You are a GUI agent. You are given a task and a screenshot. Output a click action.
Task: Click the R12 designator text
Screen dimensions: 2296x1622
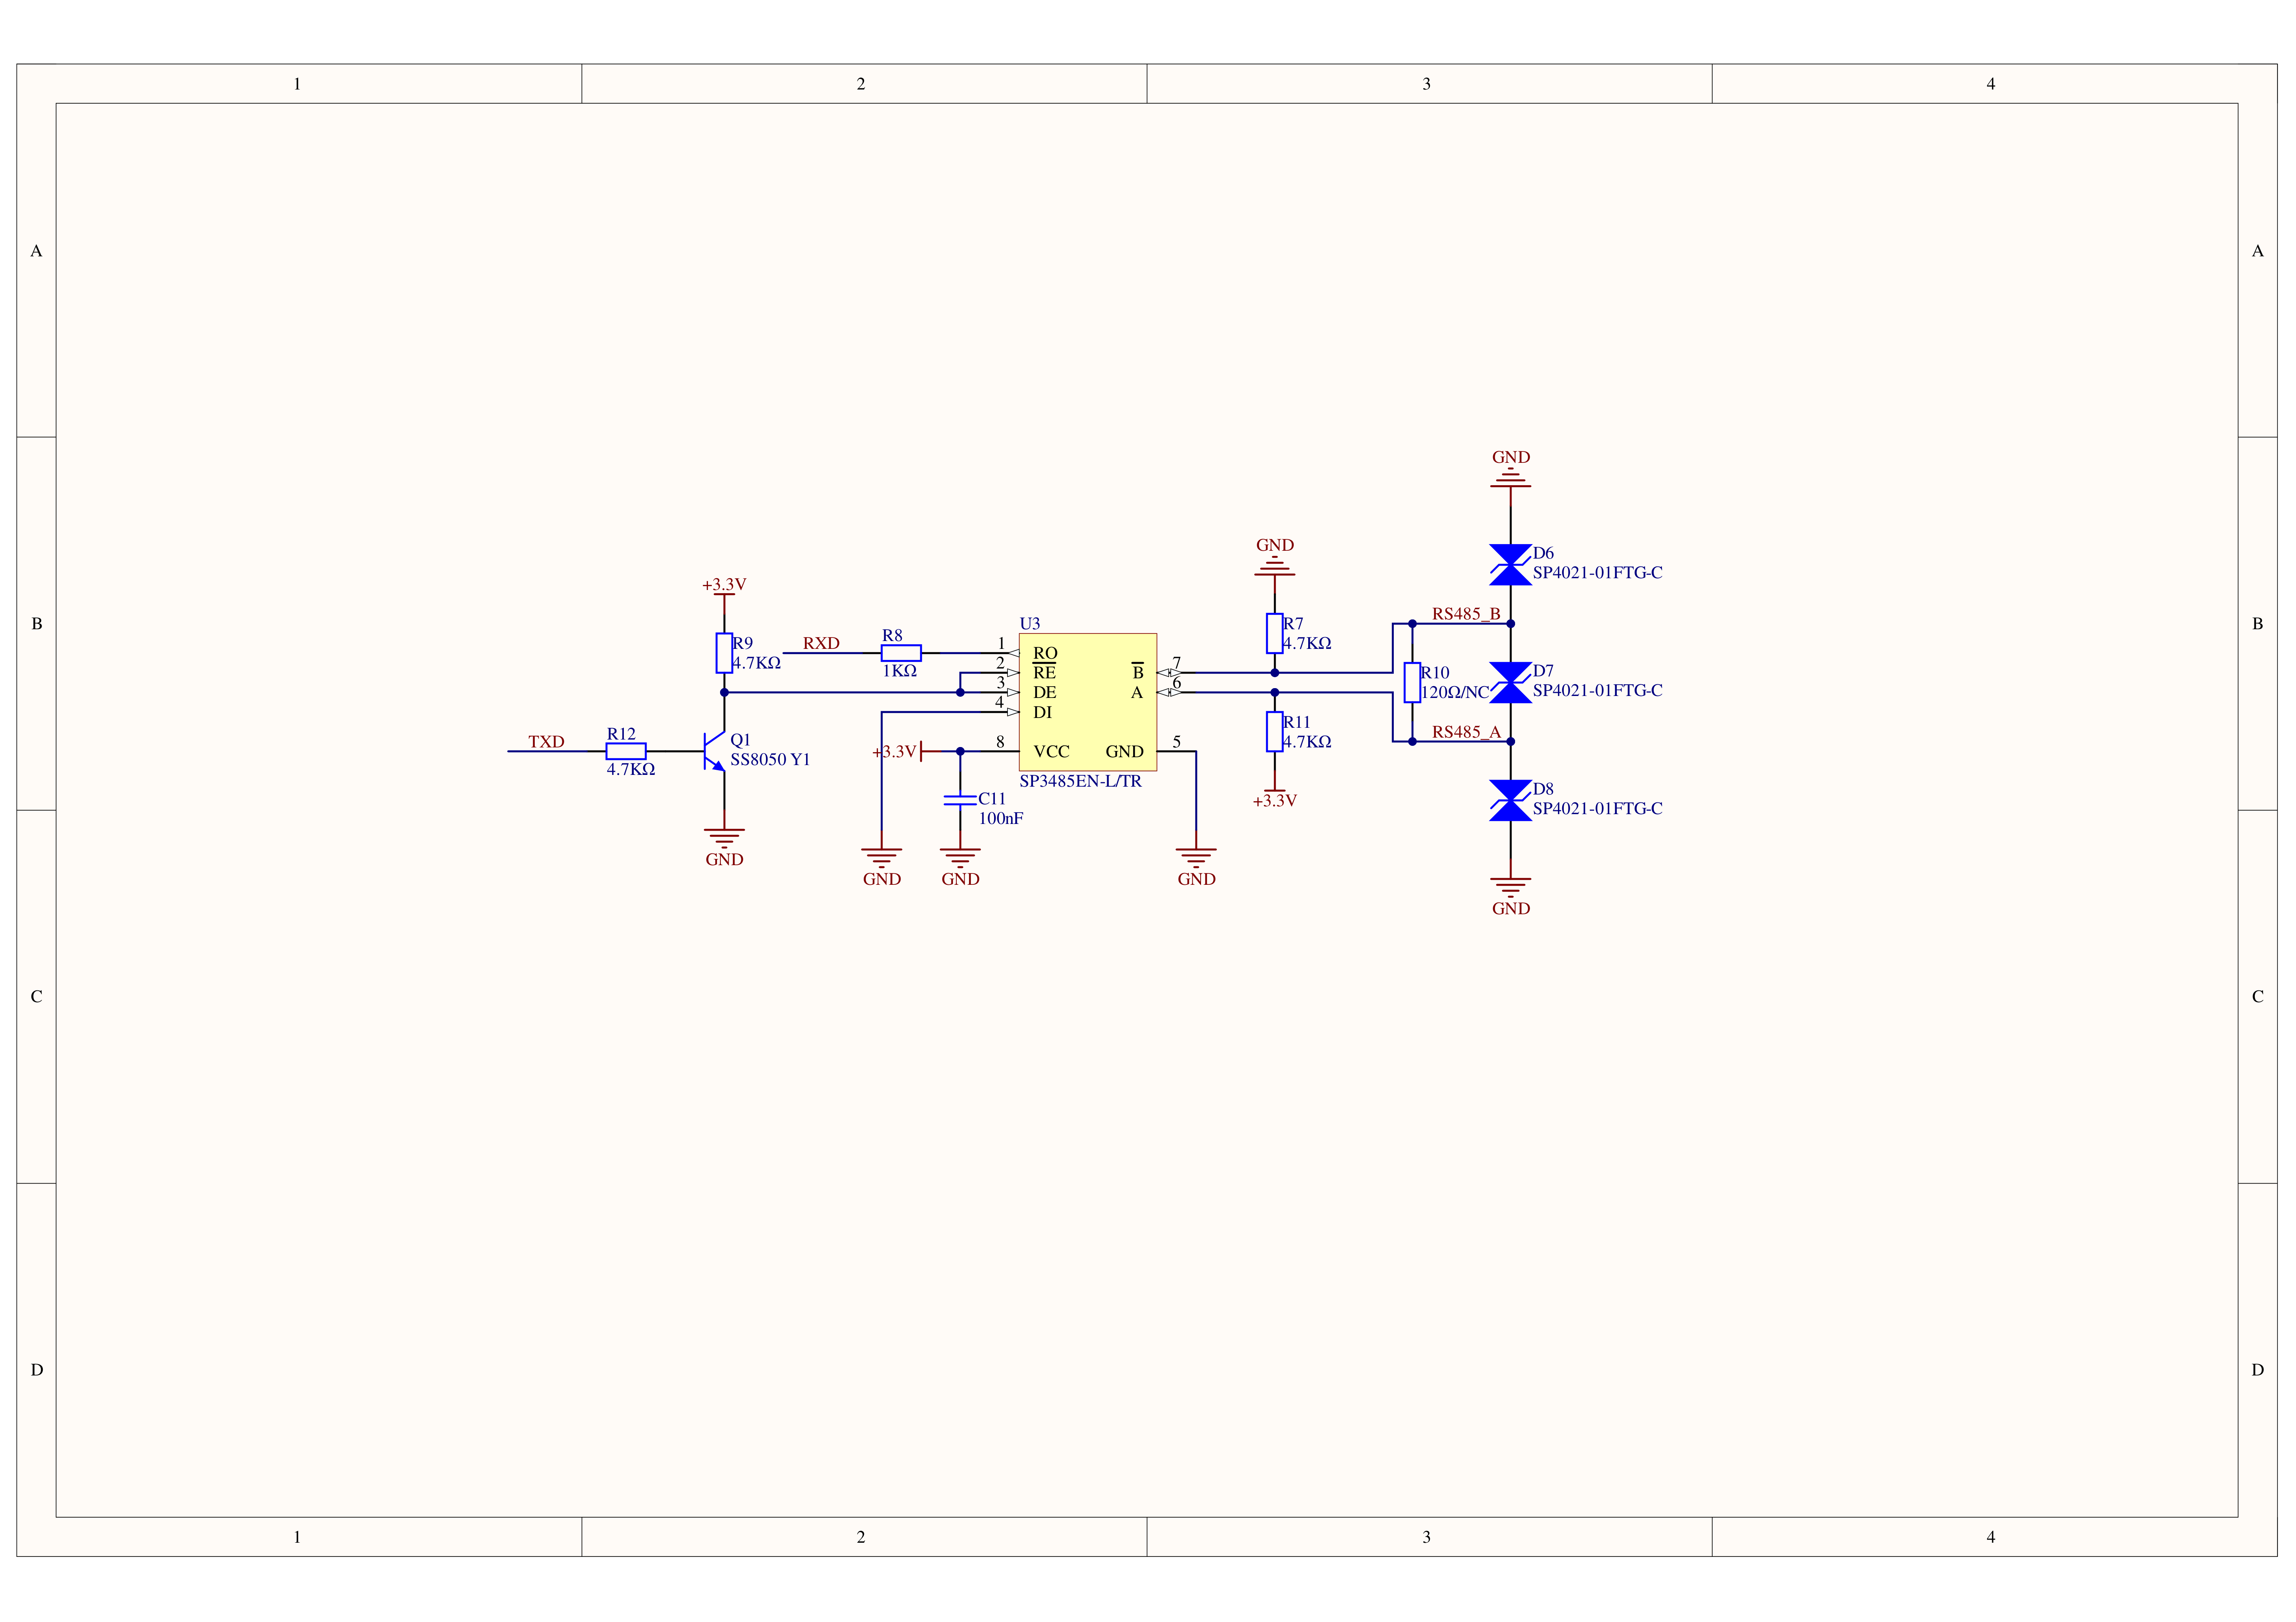621,734
